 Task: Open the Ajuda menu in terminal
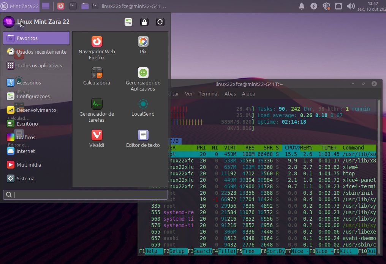coord(248,94)
